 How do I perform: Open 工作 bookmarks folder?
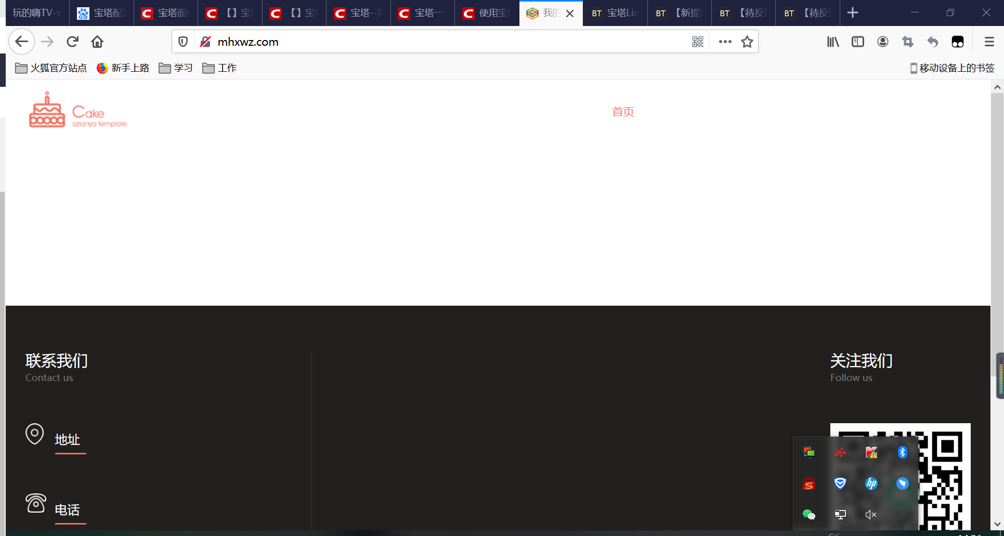219,68
